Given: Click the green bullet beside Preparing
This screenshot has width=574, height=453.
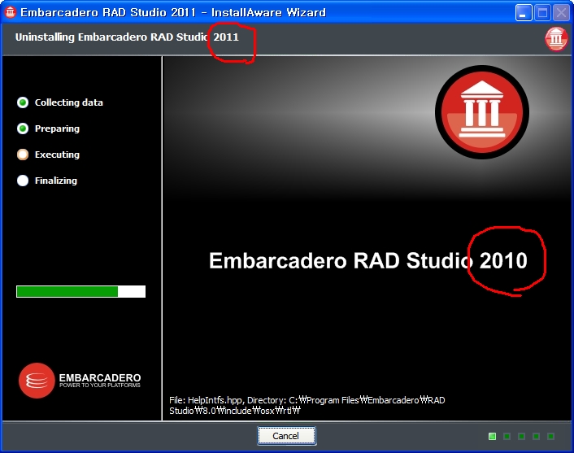Looking at the screenshot, I should (x=23, y=128).
